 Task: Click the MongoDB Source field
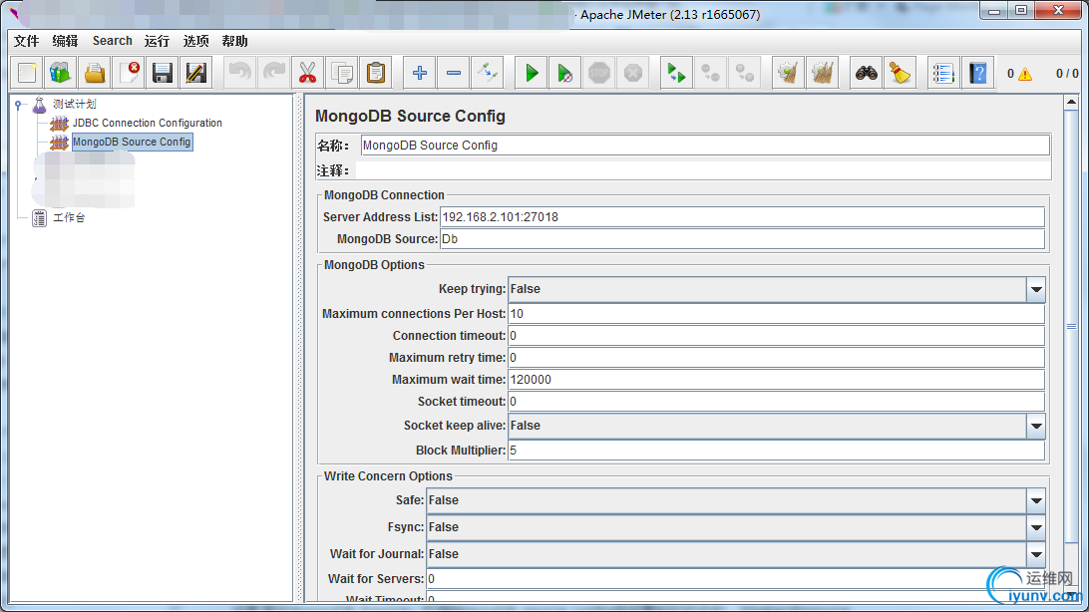coord(742,239)
